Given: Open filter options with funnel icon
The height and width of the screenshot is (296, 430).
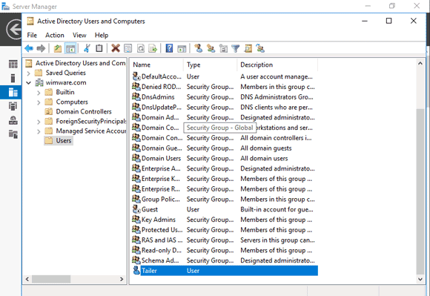Looking at the screenshot, I should click(x=235, y=48).
